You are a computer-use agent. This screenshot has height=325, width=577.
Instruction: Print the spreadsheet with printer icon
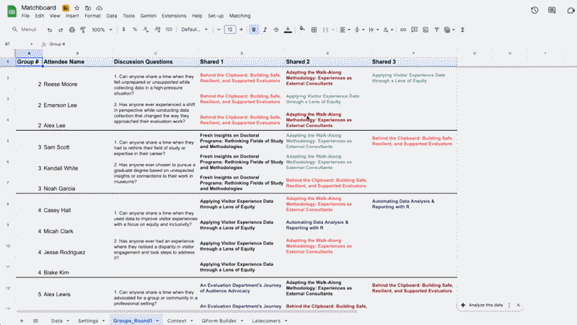tap(72, 30)
